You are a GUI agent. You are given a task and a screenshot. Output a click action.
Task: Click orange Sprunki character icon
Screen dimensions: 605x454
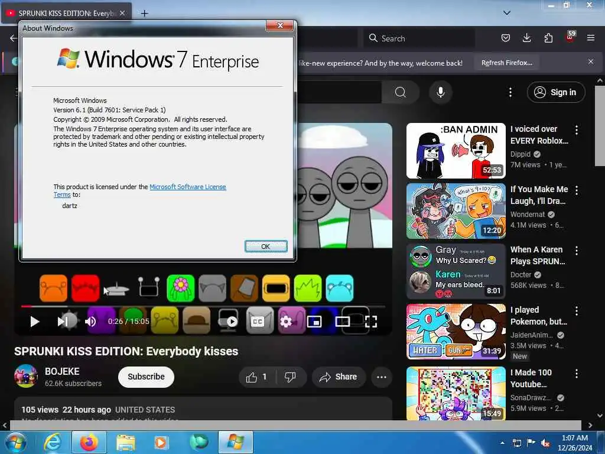[53, 288]
